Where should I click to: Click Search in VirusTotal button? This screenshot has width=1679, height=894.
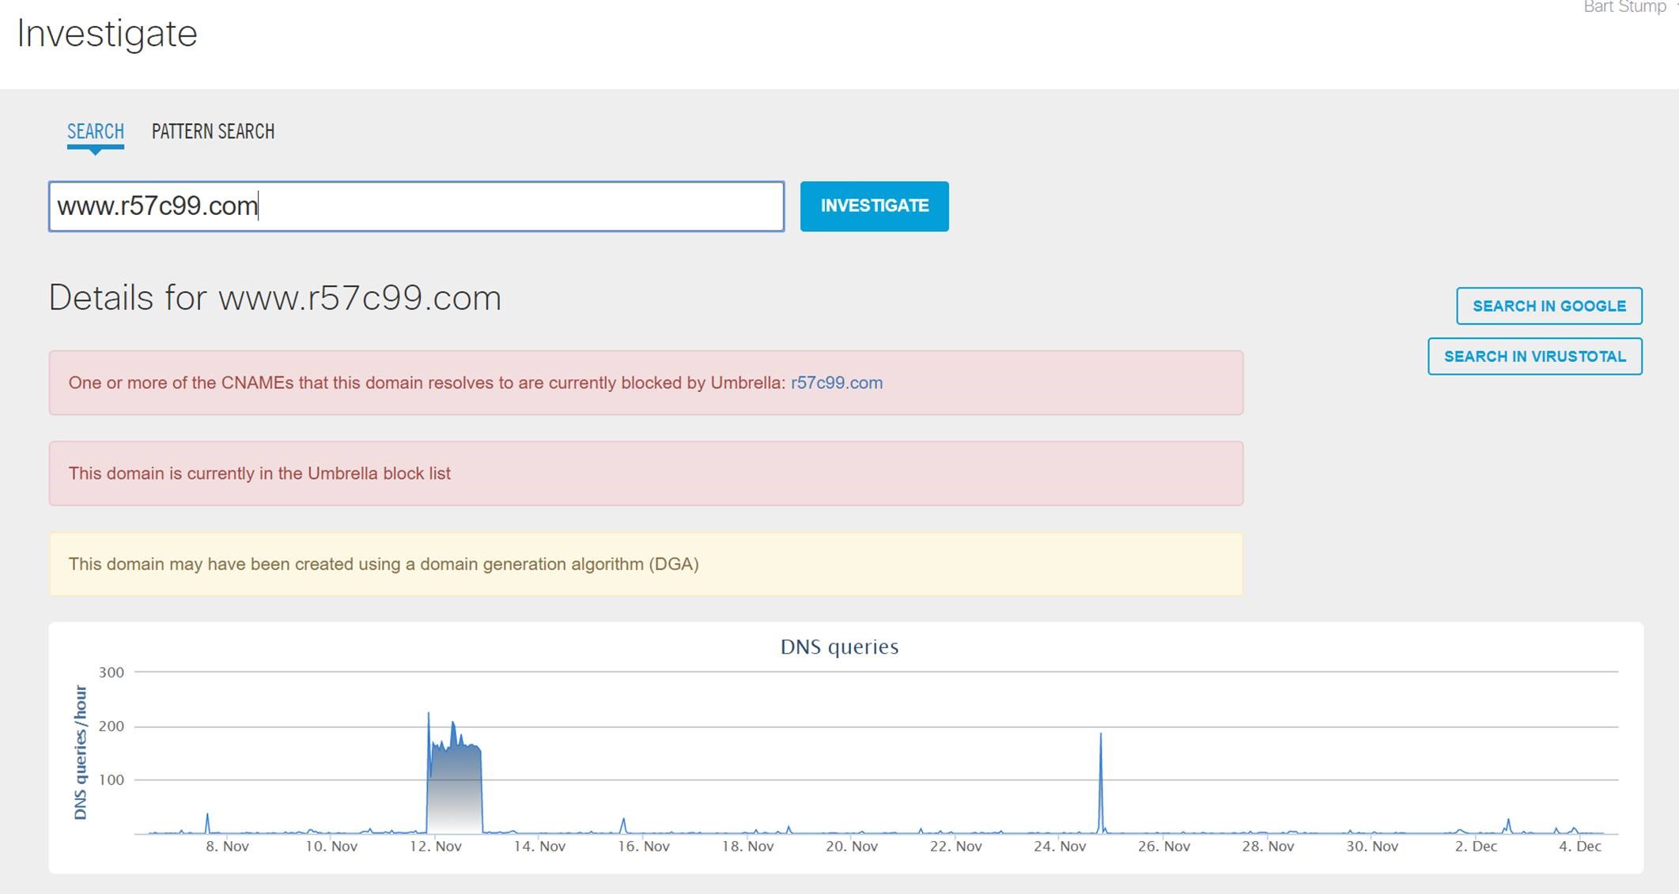(x=1534, y=356)
